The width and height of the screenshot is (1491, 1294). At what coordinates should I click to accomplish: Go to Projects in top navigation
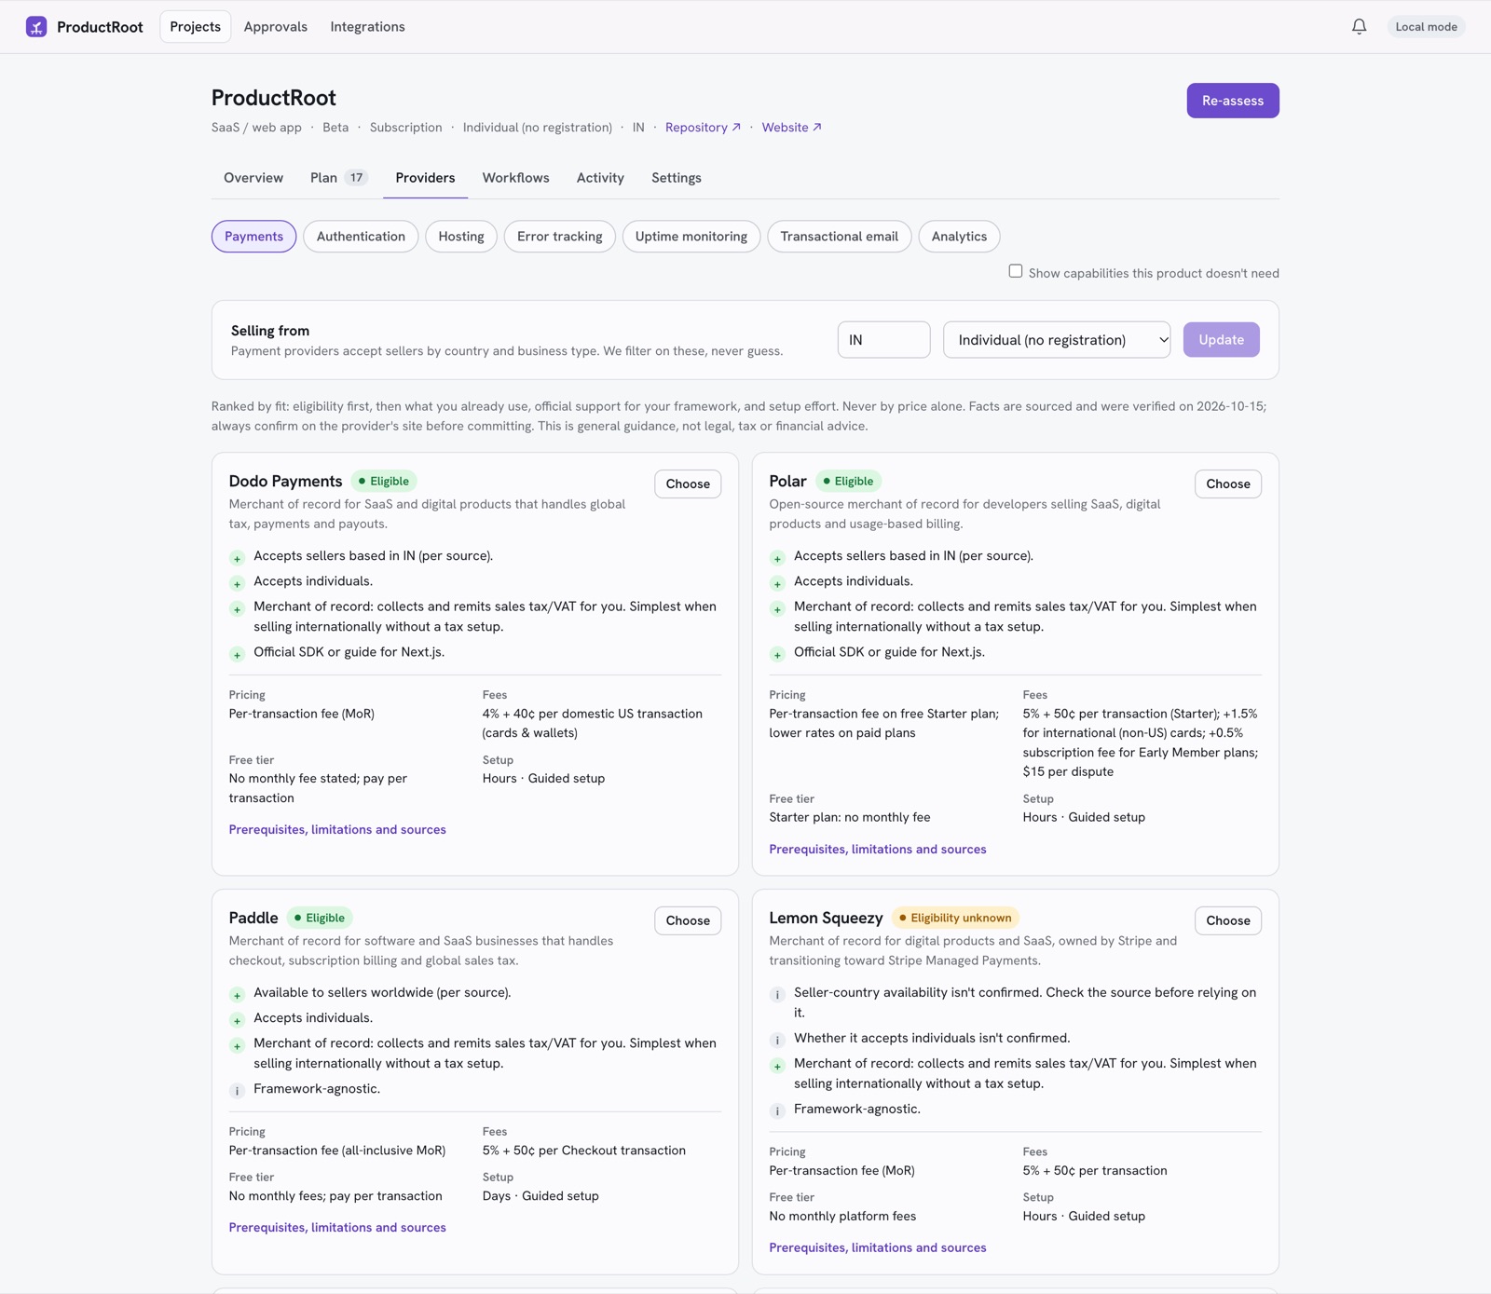pyautogui.click(x=196, y=27)
